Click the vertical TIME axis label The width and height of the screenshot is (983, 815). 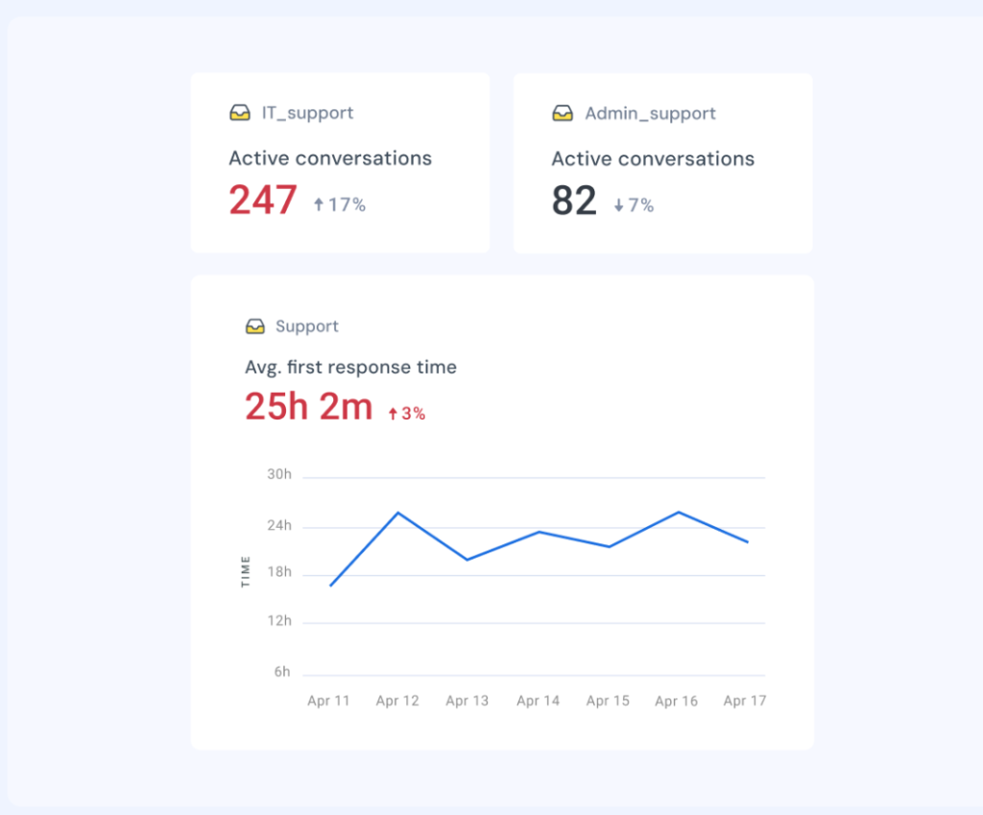point(246,571)
